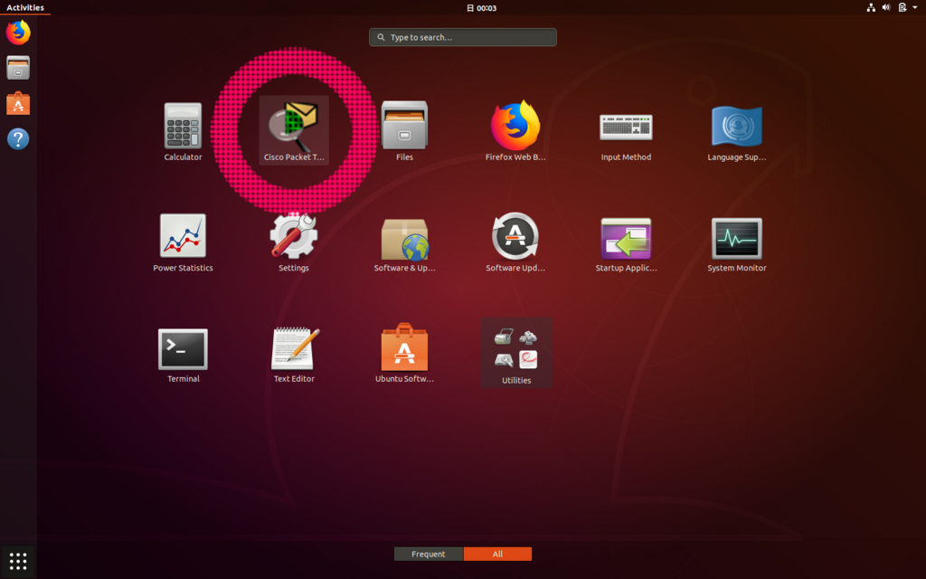Viewport: 926px width, 579px height.
Task: Launch Firefox Web Browser from the grid
Action: (515, 131)
